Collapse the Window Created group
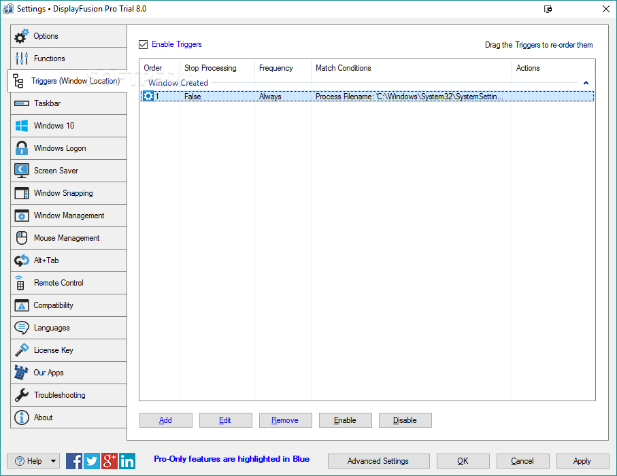617x476 pixels. click(x=586, y=82)
